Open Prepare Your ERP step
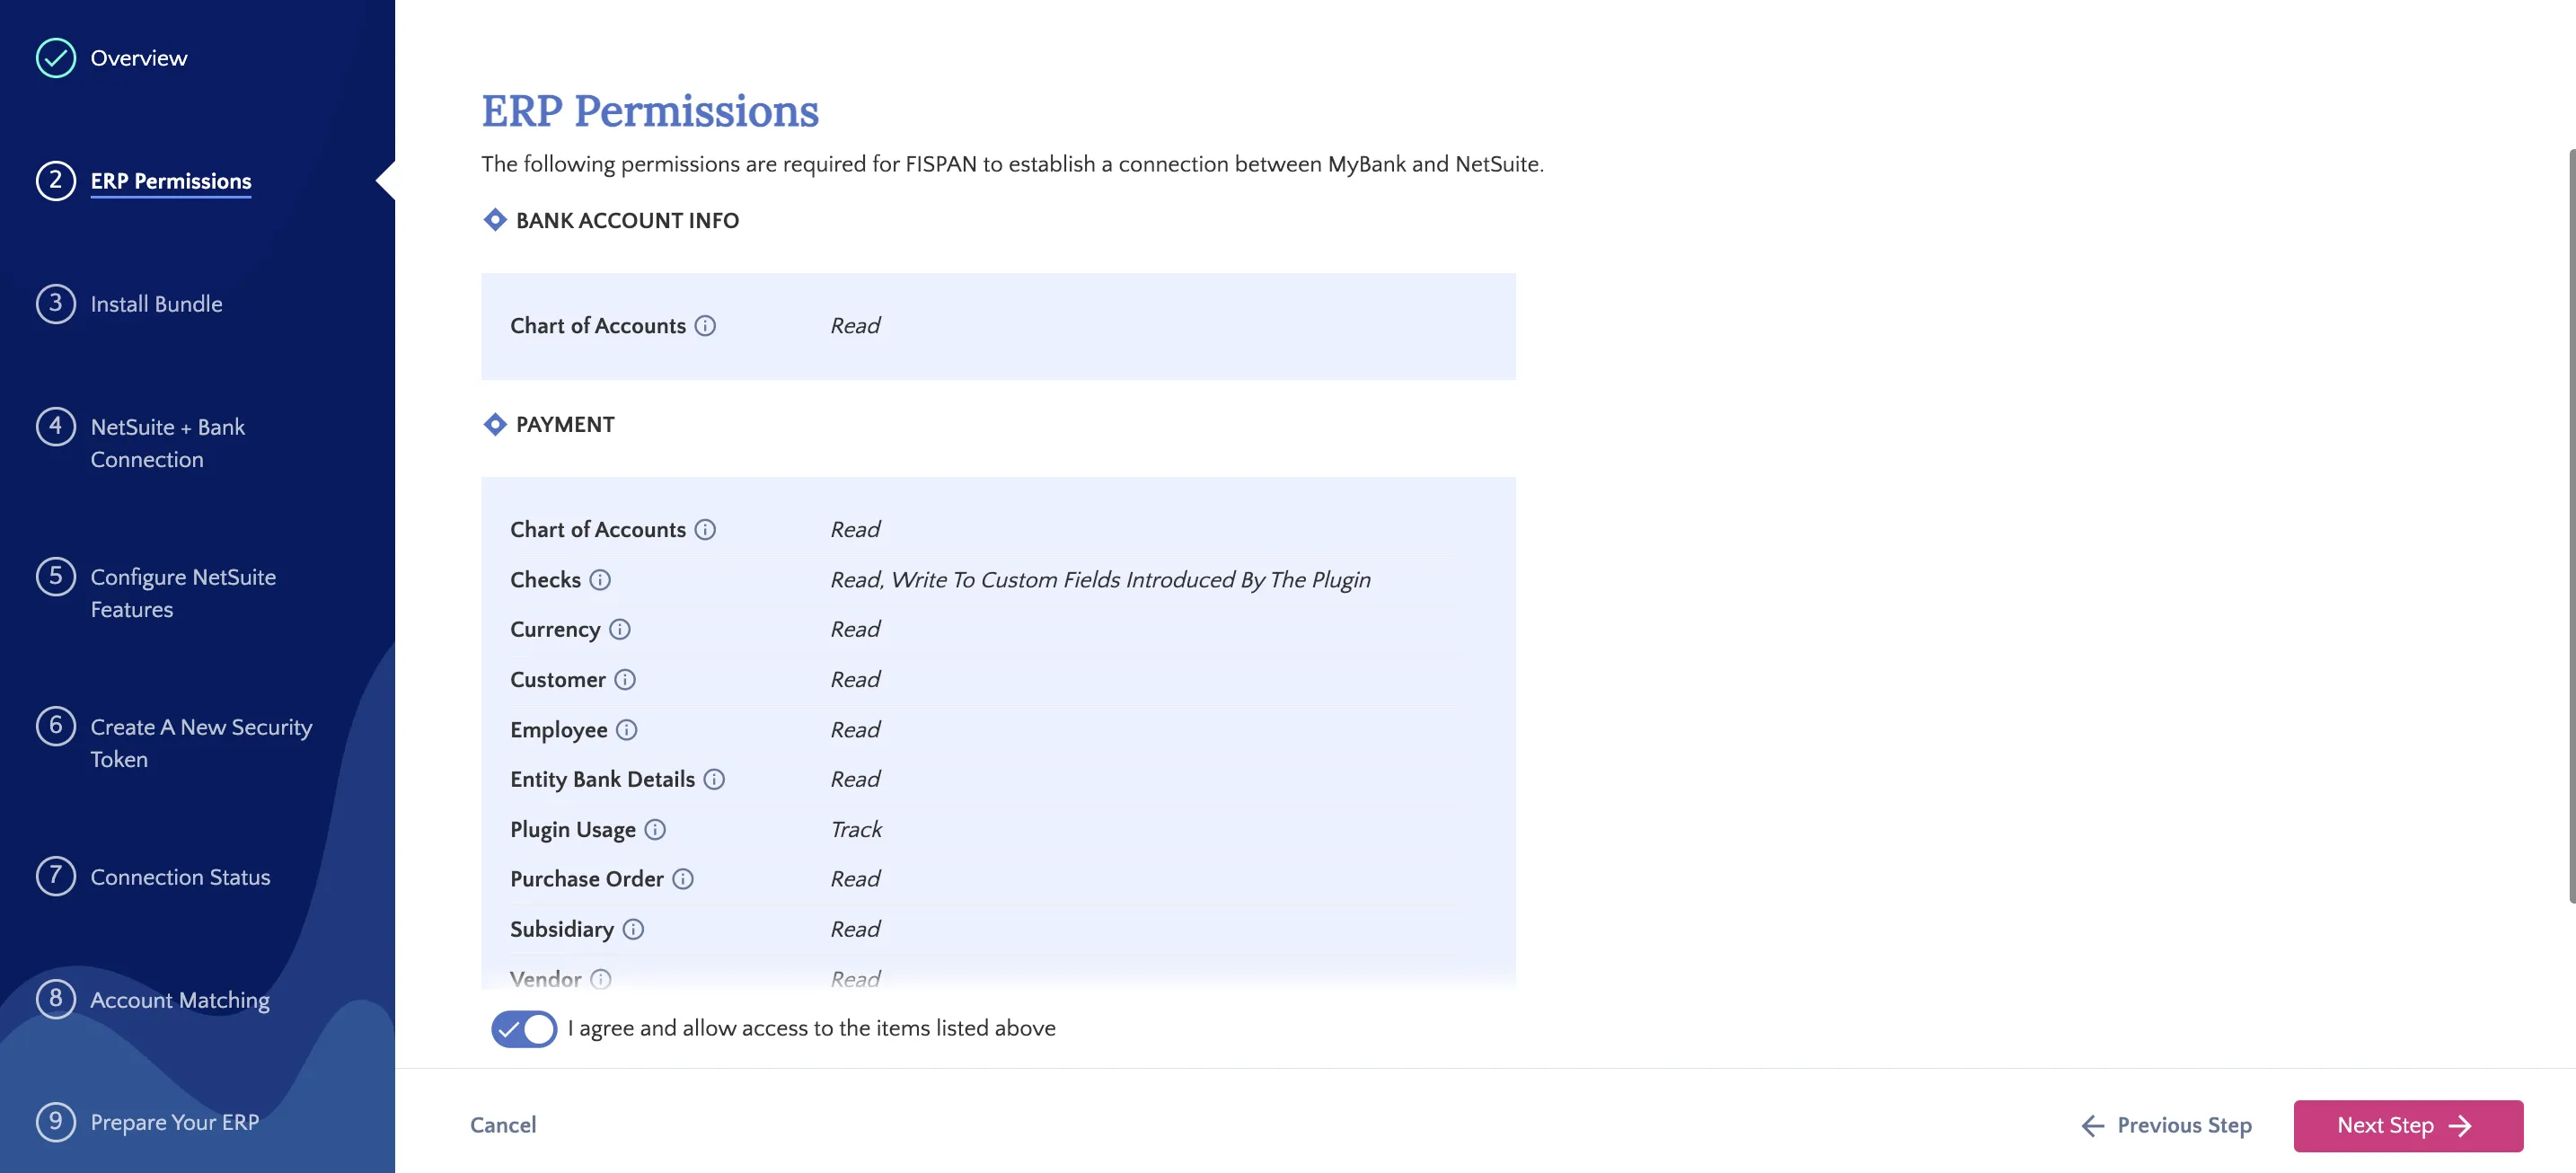The height and width of the screenshot is (1173, 2576). pyautogui.click(x=175, y=1122)
